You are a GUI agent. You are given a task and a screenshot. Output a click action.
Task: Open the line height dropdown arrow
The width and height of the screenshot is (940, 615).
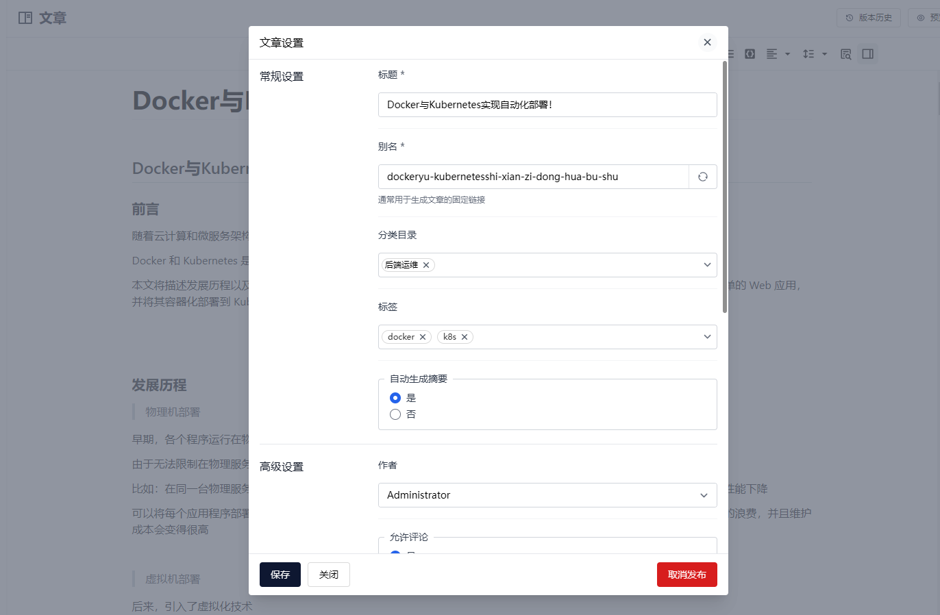coord(825,54)
